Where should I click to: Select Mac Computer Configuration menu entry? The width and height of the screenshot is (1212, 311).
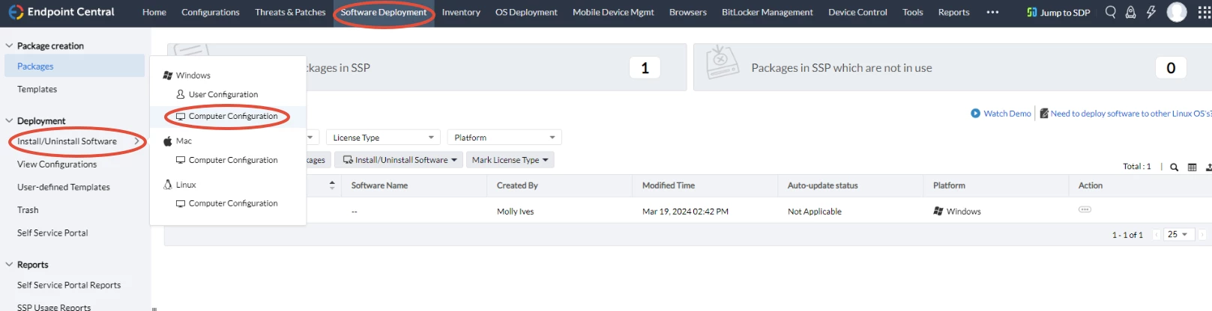point(228,160)
